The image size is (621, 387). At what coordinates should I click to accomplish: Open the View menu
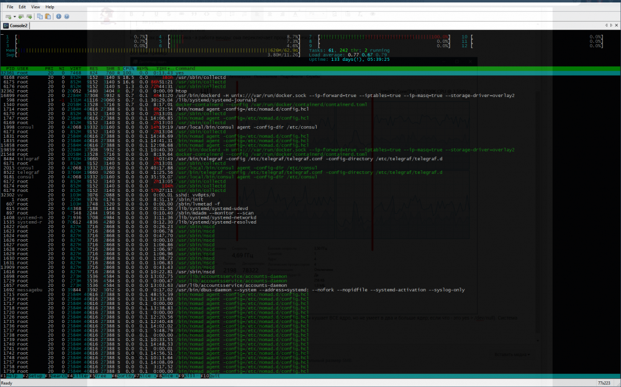pos(35,6)
